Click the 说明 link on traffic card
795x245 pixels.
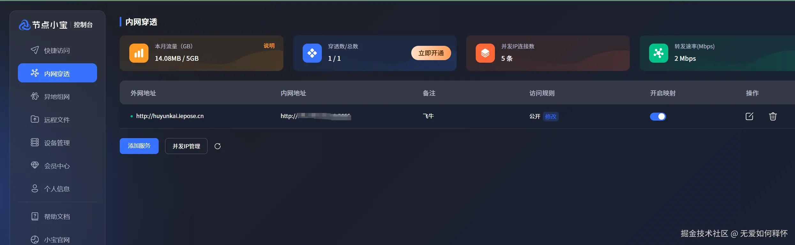click(269, 46)
